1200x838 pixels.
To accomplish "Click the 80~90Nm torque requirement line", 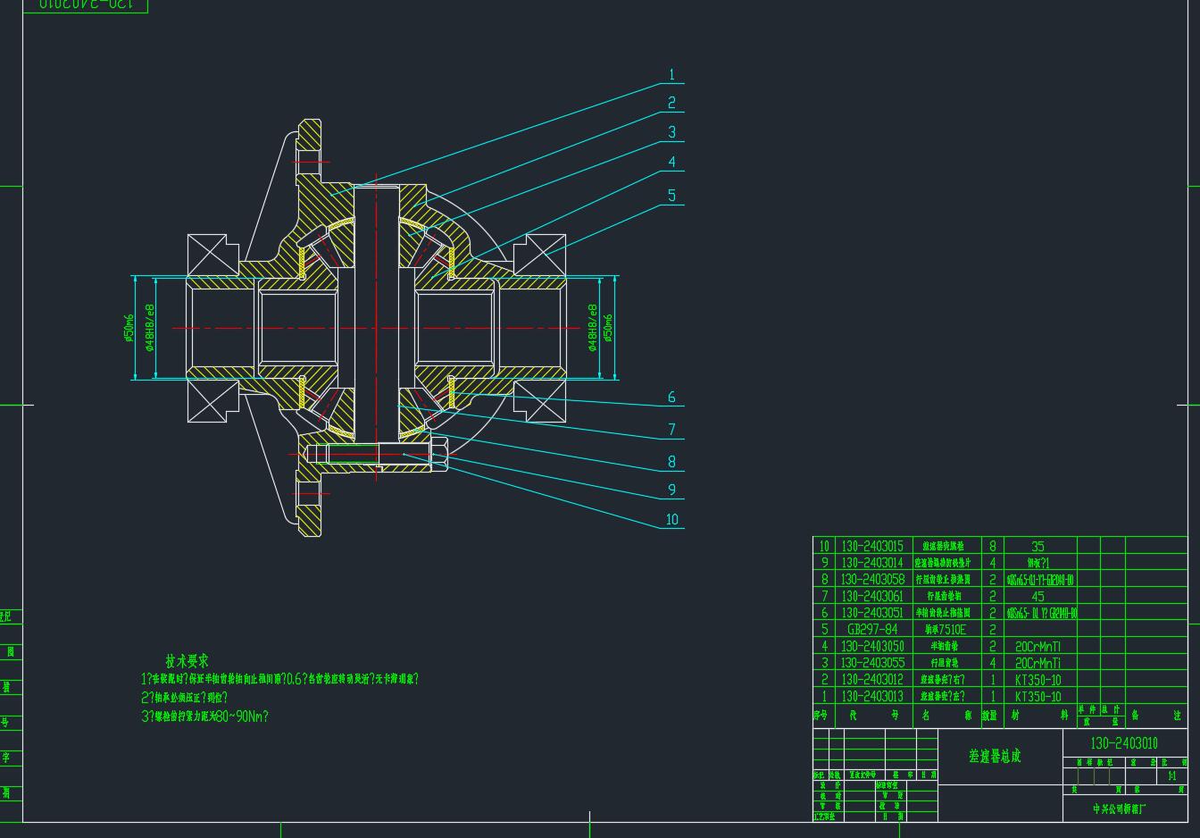I will point(204,716).
